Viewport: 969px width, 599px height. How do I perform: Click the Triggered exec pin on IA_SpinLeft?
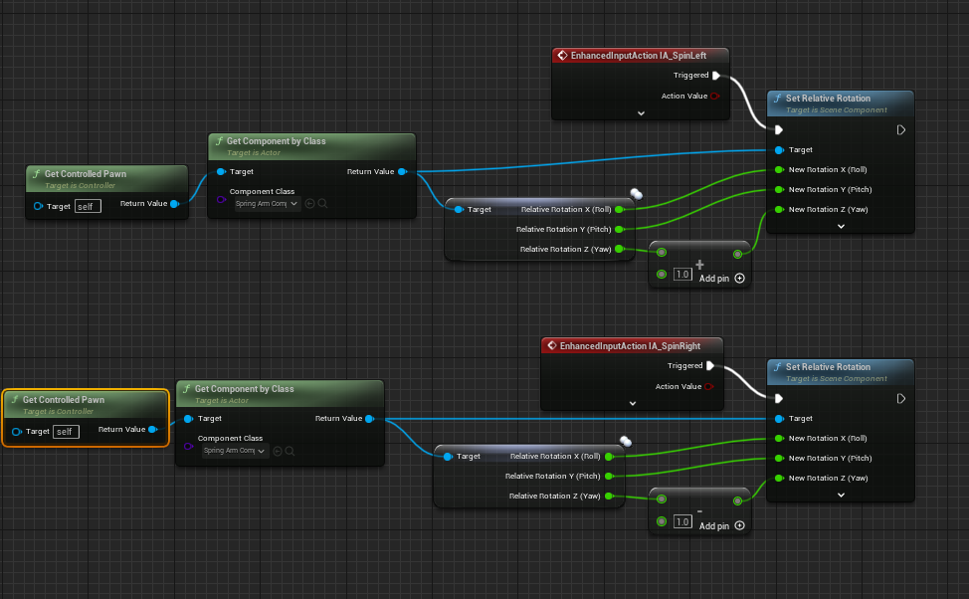[x=716, y=76]
